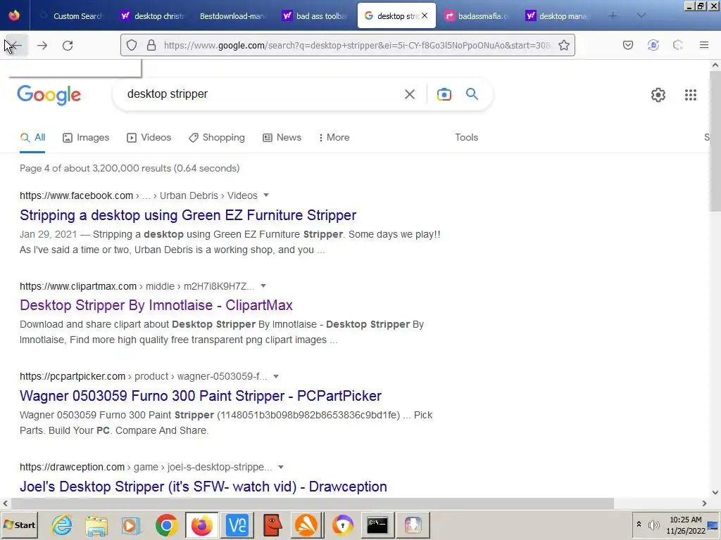Viewport: 721px width, 540px height.
Task: Switch to the bad ass toolbar tab
Action: coord(315,15)
